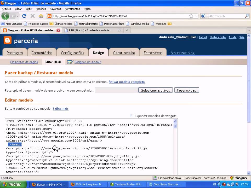This screenshot has height=188, width=251.
Task: Click the Blogger logo next to parceria
Action: pos(8,40)
